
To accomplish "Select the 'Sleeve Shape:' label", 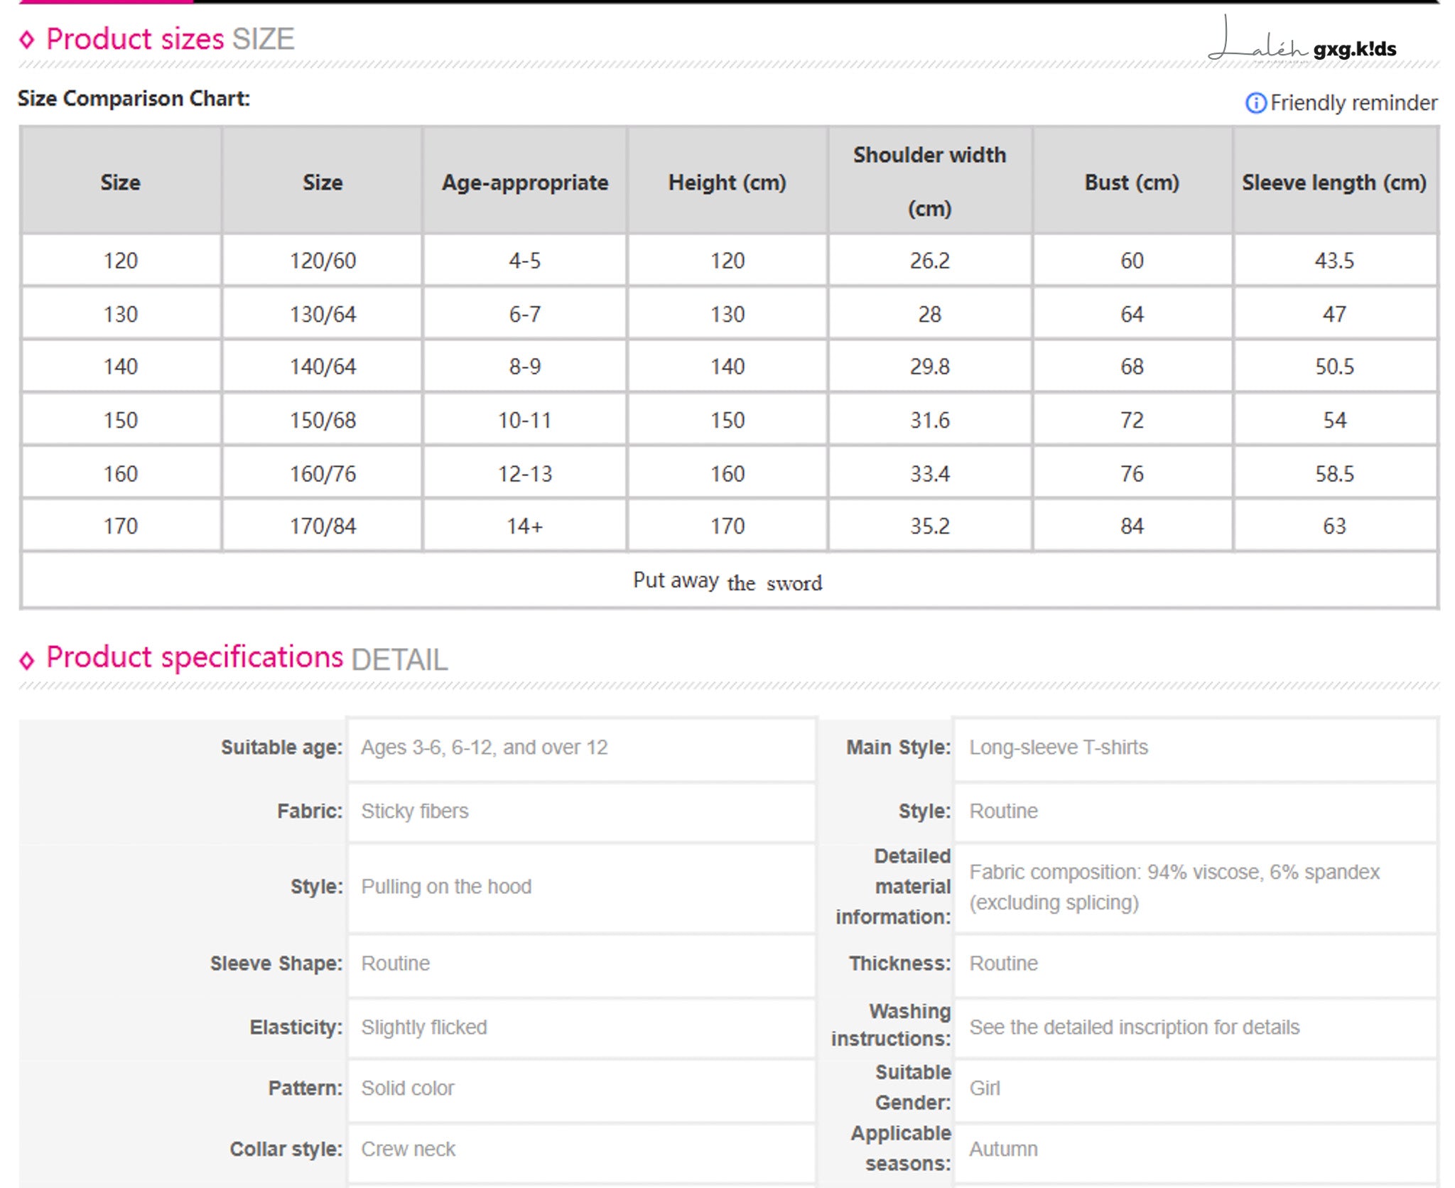I will coord(276,963).
